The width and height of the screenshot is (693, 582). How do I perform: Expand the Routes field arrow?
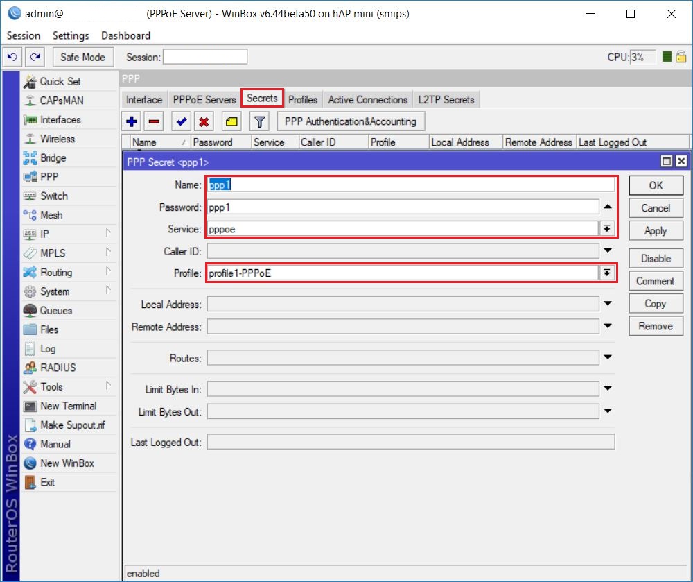pyautogui.click(x=608, y=357)
